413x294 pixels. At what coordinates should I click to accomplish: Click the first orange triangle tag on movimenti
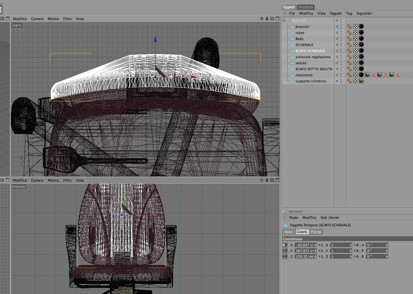[373, 75]
